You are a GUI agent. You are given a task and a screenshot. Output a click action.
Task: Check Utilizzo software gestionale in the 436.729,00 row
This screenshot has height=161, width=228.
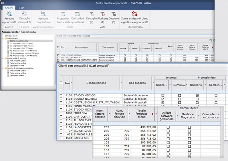[168, 127]
